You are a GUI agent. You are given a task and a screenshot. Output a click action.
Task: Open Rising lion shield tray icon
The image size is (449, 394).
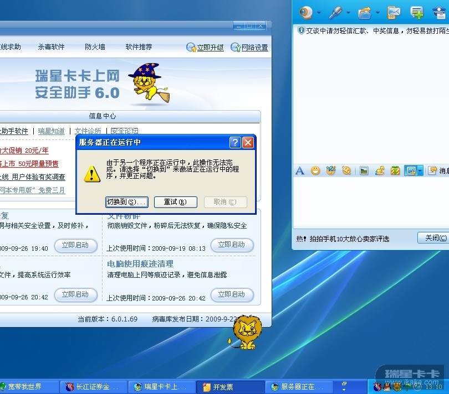coord(397,387)
